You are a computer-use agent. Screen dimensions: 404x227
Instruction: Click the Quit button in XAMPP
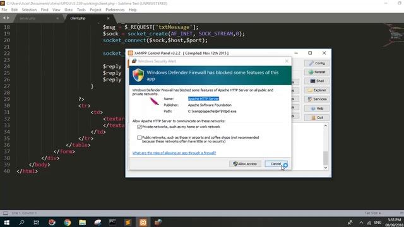point(317,118)
